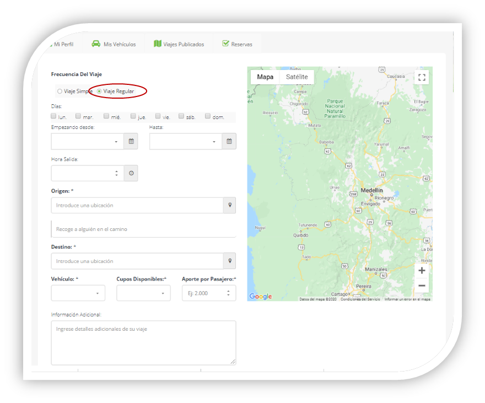Screen dimensions: 485x403
Task: Open Condiciones del Servicio link
Action: point(360,299)
